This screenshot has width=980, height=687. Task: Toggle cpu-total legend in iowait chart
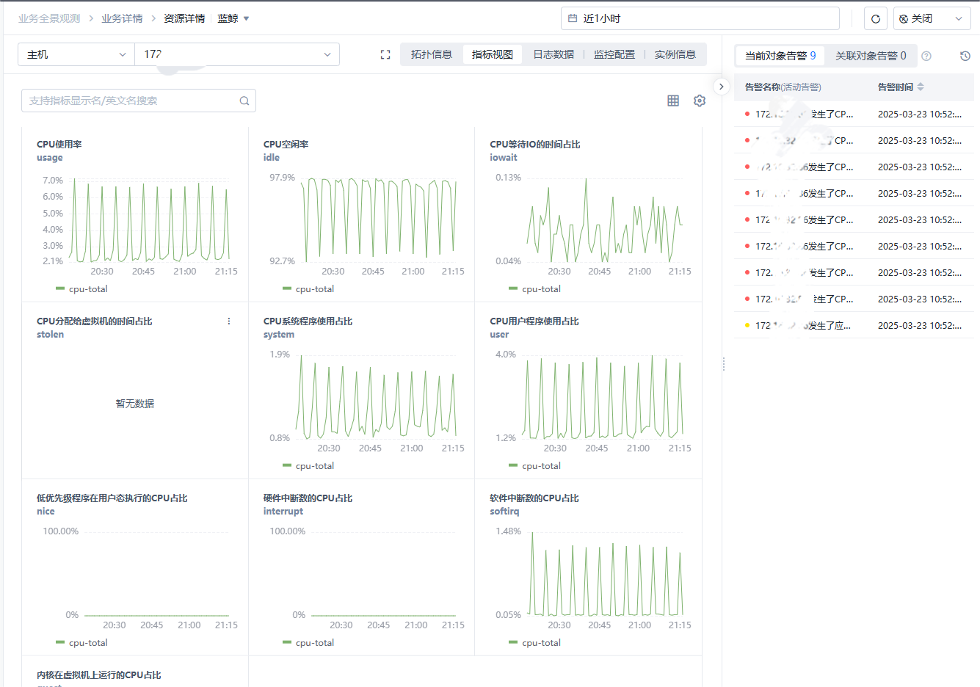click(535, 289)
